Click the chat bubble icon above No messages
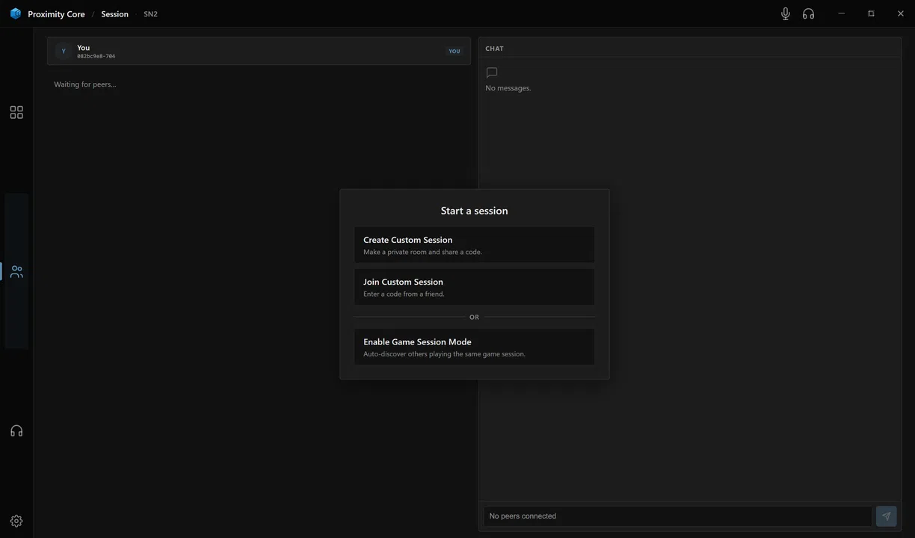 pyautogui.click(x=492, y=72)
